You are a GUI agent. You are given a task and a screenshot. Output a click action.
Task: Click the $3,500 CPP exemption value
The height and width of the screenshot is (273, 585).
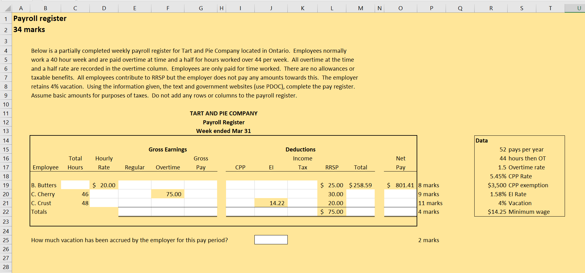coord(497,185)
